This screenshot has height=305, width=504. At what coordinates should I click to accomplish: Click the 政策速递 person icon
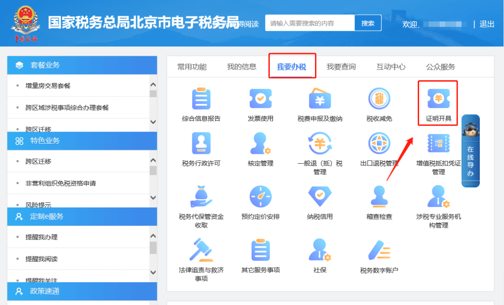pyautogui.click(x=19, y=291)
